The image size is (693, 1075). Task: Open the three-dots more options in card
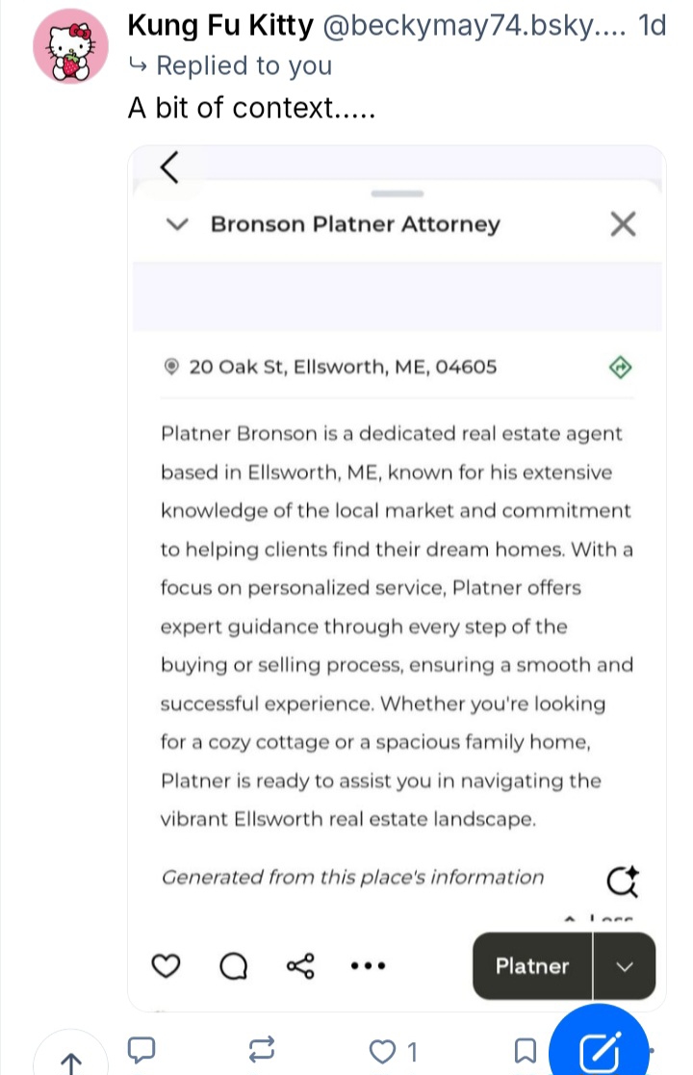coord(368,966)
